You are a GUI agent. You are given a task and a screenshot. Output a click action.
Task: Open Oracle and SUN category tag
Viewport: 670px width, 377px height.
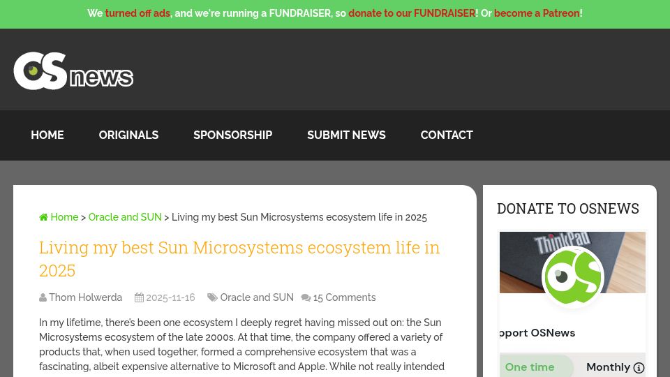pos(257,297)
